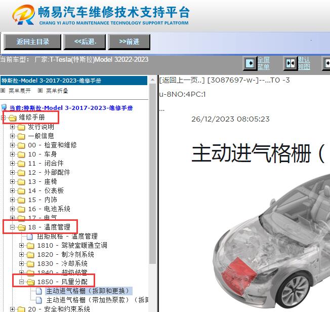This screenshot has width=330, height=312.
Task: Click folder icon of 14 - 仪表板
Action: pyautogui.click(x=21, y=191)
